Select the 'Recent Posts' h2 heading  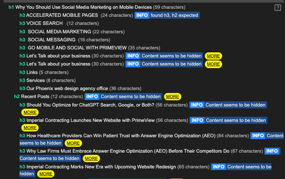pyautogui.click(x=35, y=97)
